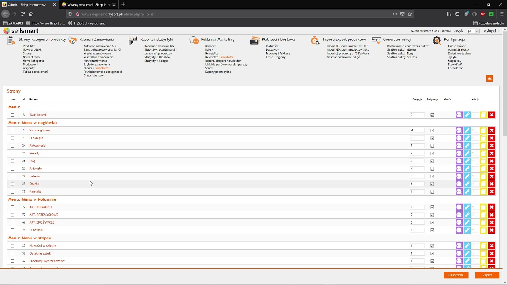Edit Nowości w sklepie with pencil icon
Image resolution: width=507 pixels, height=285 pixels.
[467, 246]
